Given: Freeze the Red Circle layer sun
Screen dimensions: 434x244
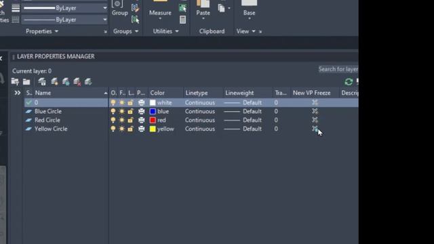Looking at the screenshot, I should (x=122, y=121).
